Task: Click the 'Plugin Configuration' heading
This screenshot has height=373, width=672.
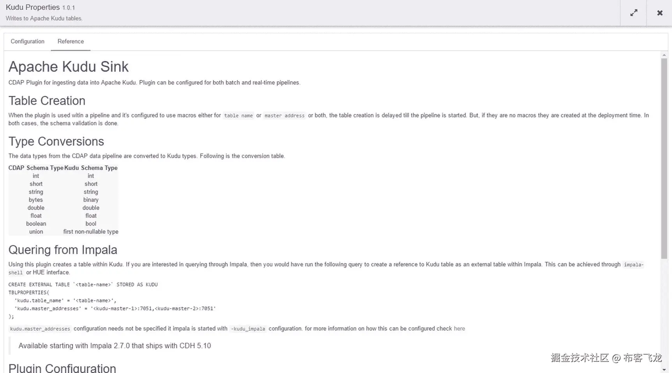Action: (62, 368)
